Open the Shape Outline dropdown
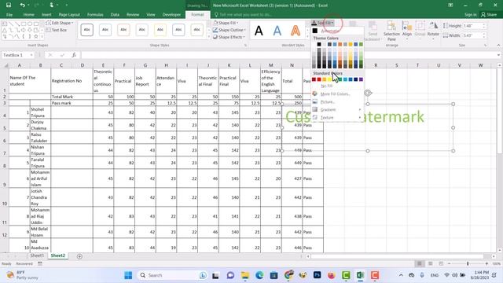The width and height of the screenshot is (503, 283). [229, 30]
